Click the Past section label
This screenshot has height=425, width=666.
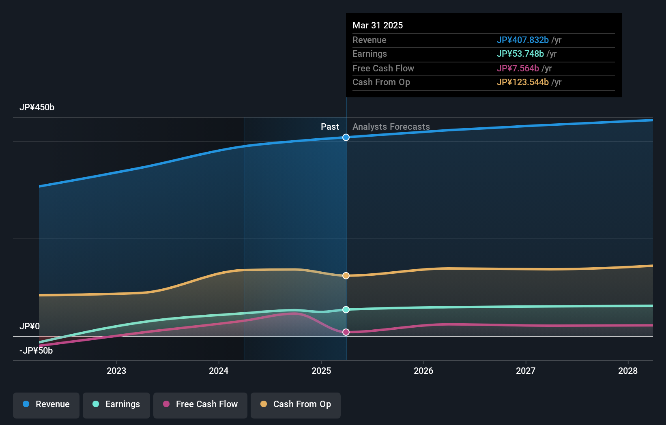coord(330,127)
